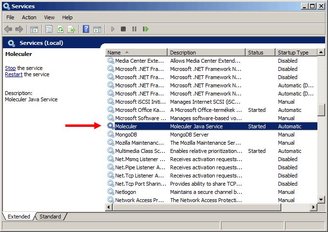Click gear icon beside Net.Tcp Port Sharing
Screen dimensions: 328x232
pos(111,183)
